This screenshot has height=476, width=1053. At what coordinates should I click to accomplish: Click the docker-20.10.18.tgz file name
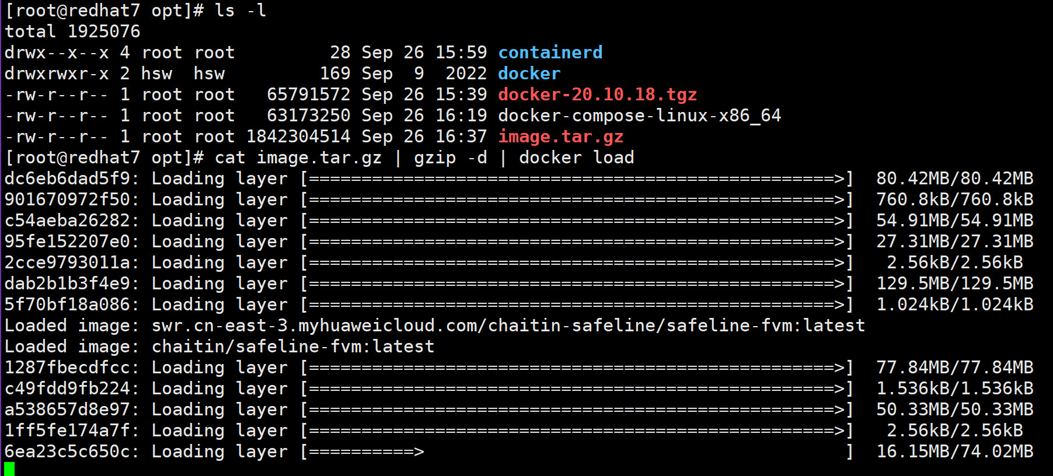pos(597,94)
